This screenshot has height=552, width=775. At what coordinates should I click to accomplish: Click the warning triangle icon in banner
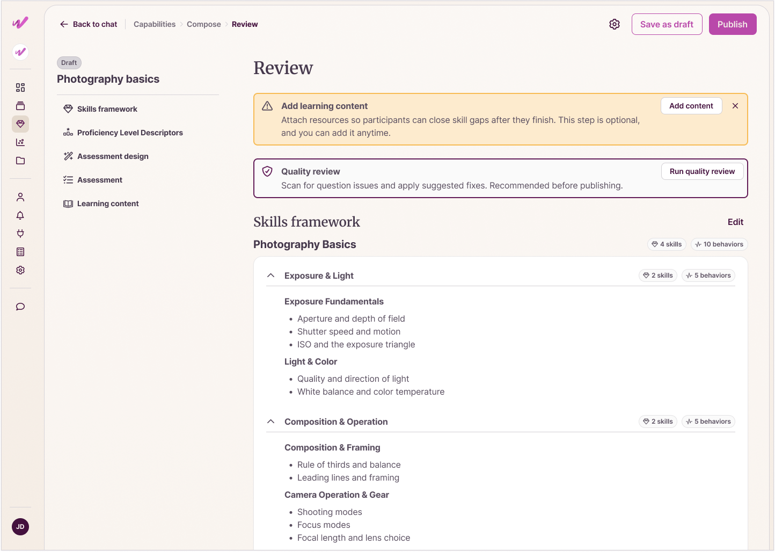[267, 106]
